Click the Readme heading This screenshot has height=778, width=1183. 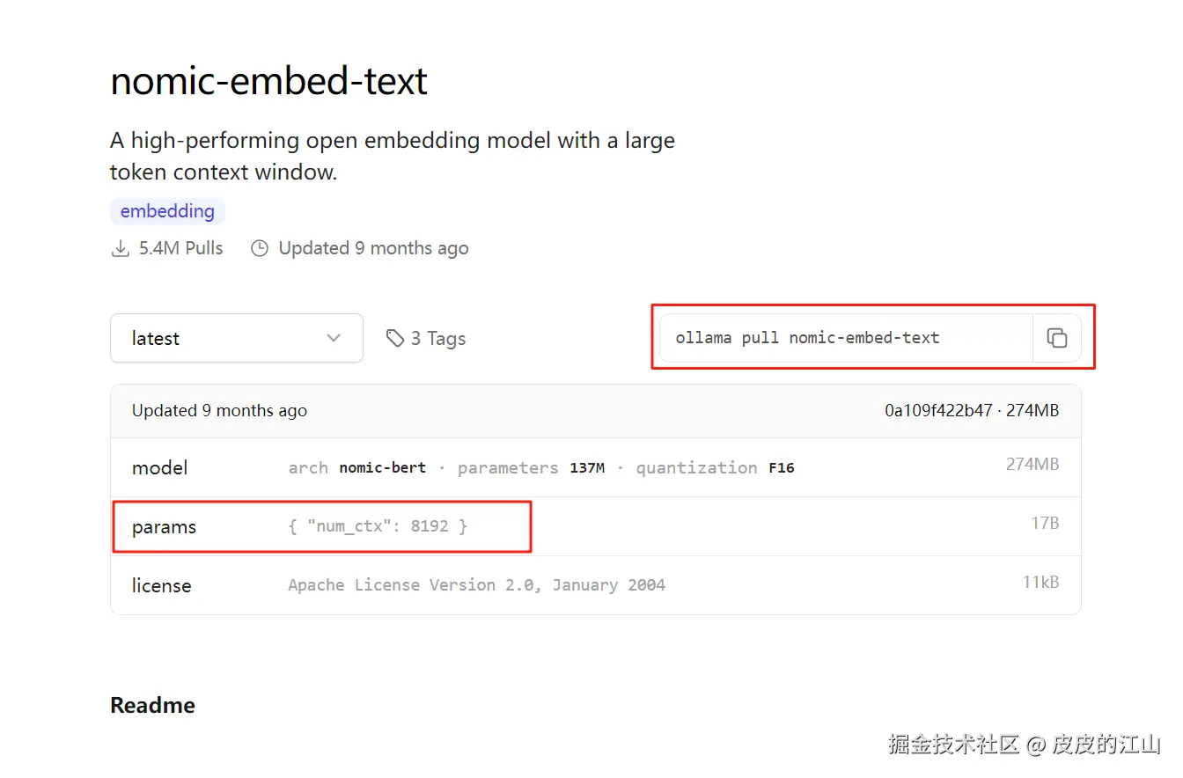152,706
